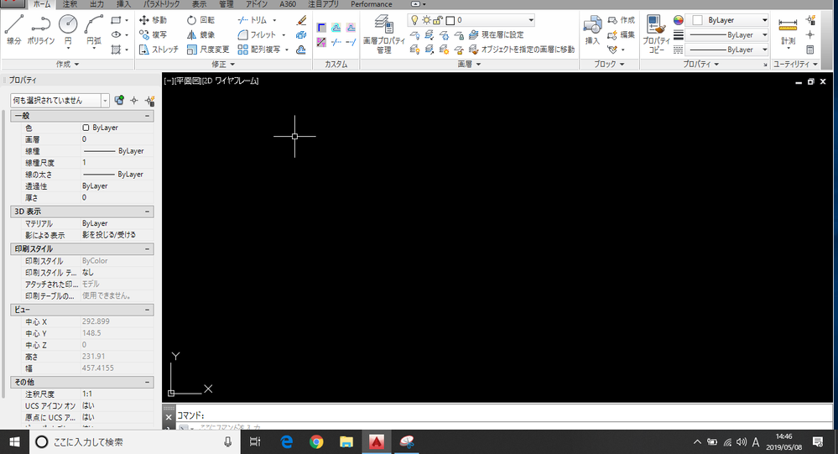Open Google Chrome from taskbar
This screenshot has height=454, width=838.
[316, 441]
